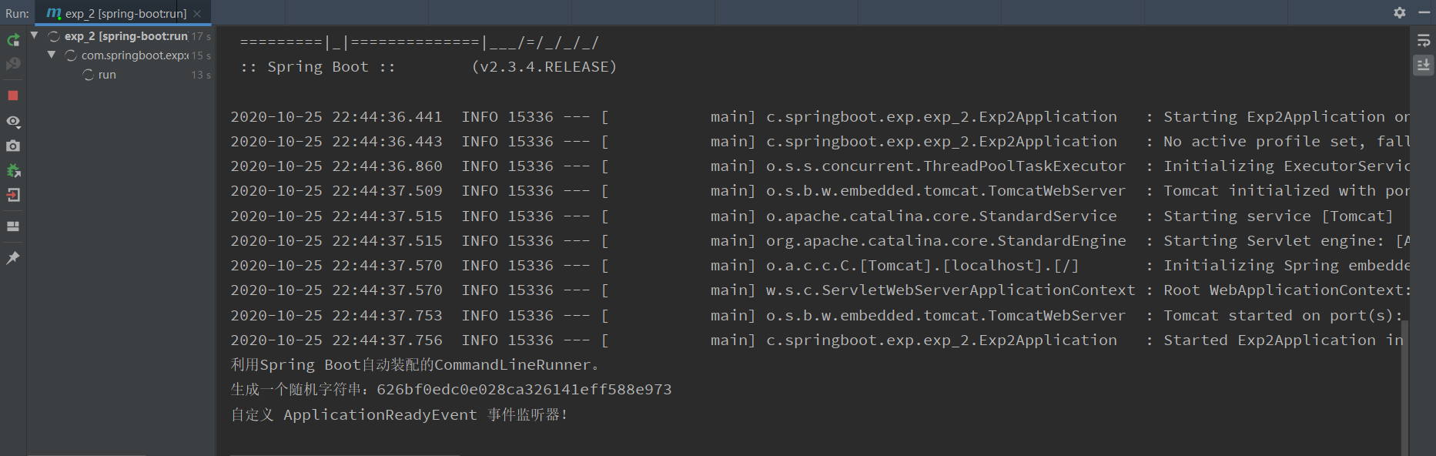Click the Exit icon with red arrow
Viewport: 1436px width, 456px height.
[13, 195]
